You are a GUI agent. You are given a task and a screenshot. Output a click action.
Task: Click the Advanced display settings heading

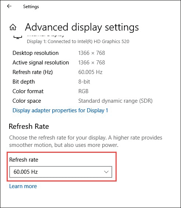click(82, 27)
